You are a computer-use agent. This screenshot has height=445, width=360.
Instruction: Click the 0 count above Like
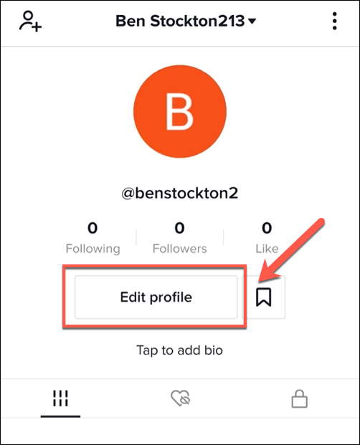tap(267, 228)
